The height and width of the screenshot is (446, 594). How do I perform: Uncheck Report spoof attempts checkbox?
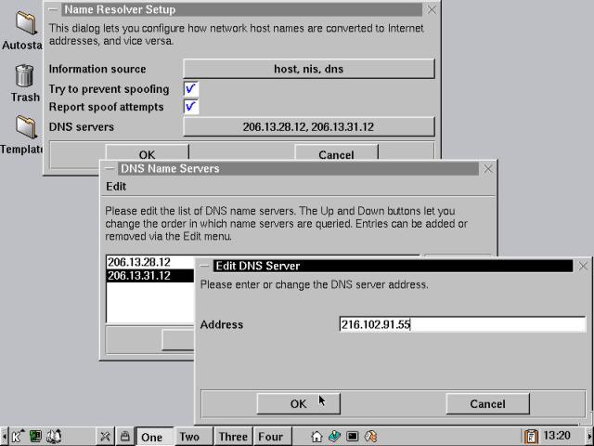(x=190, y=107)
